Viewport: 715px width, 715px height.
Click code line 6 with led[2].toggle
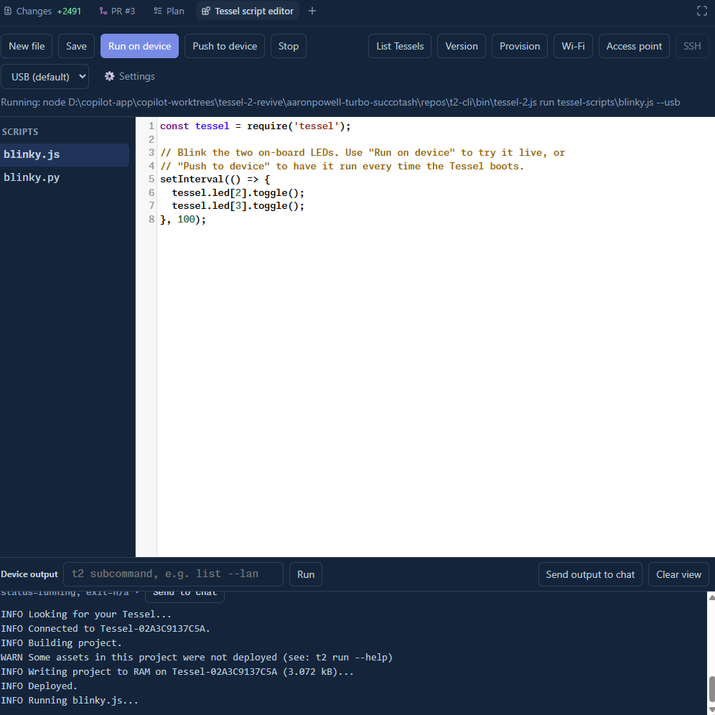click(x=238, y=193)
